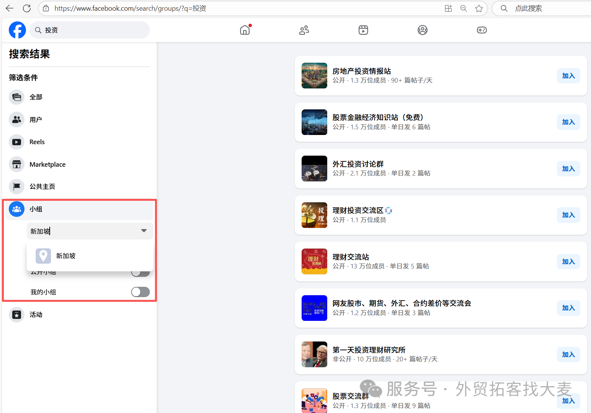Image resolution: width=591 pixels, height=413 pixels.
Task: Choose 新加坡 from the location suggestions
Action: click(90, 256)
